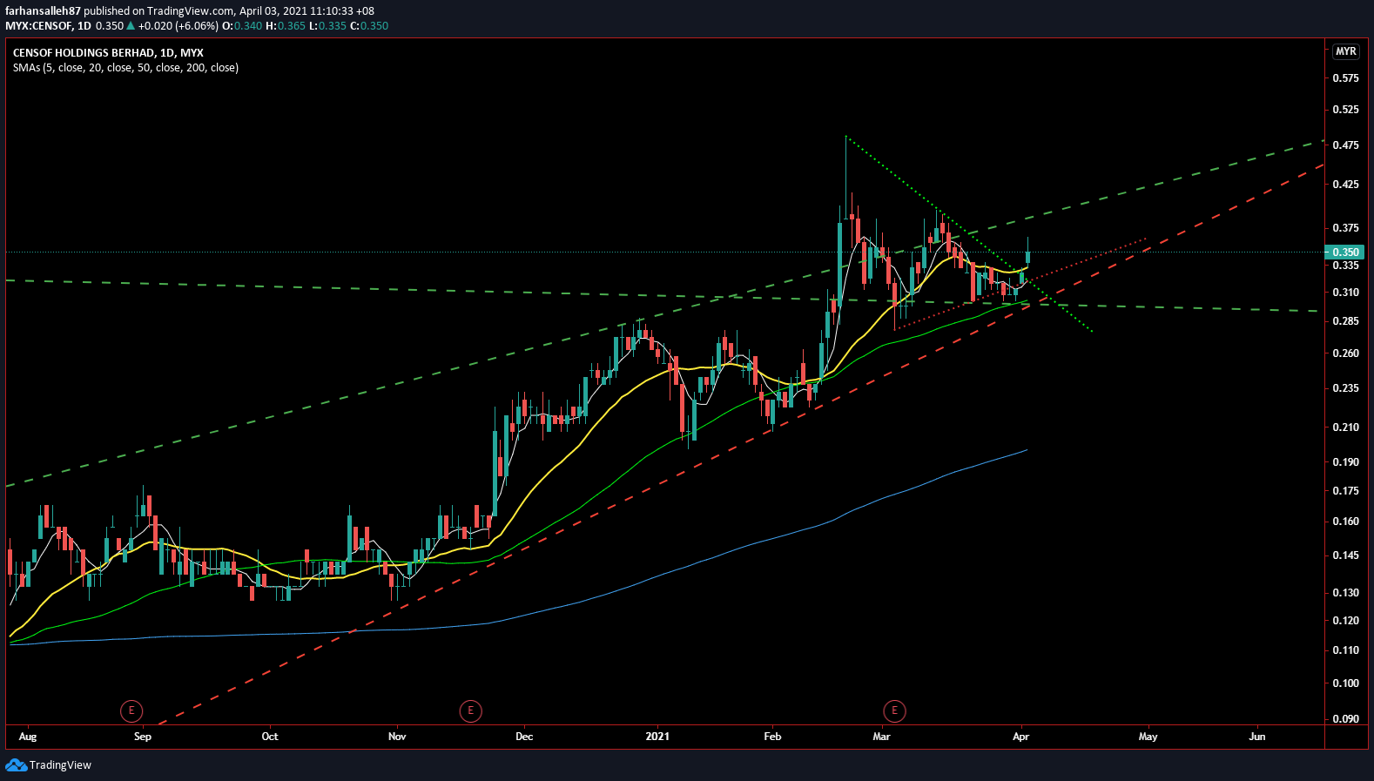Click the 0.475 price axis label
This screenshot has height=781, width=1374.
click(x=1345, y=145)
